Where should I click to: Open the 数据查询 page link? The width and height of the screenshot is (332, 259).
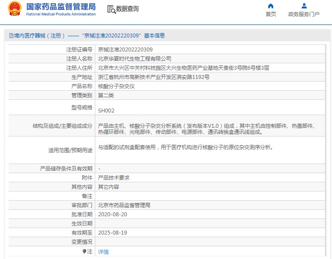(x=127, y=9)
